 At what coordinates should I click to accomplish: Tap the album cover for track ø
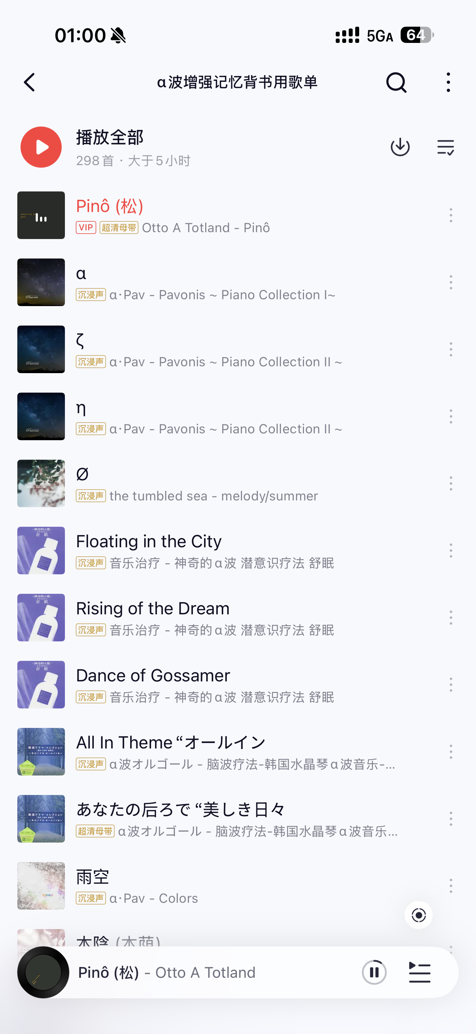tap(41, 484)
